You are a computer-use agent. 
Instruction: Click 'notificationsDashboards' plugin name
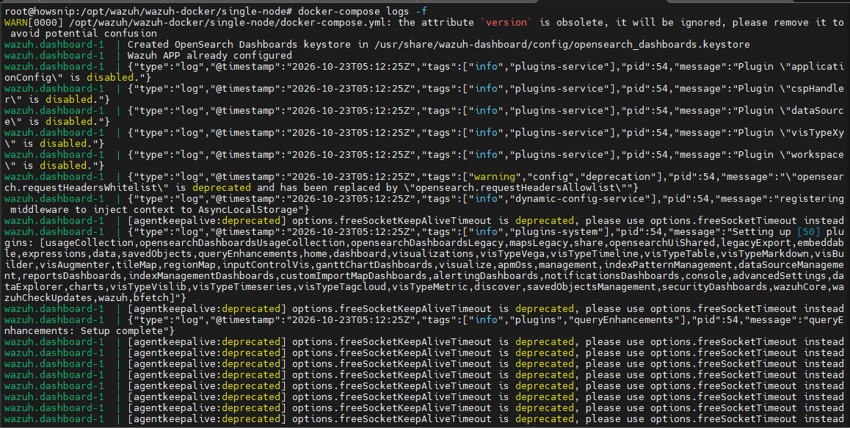pyautogui.click(x=612, y=276)
